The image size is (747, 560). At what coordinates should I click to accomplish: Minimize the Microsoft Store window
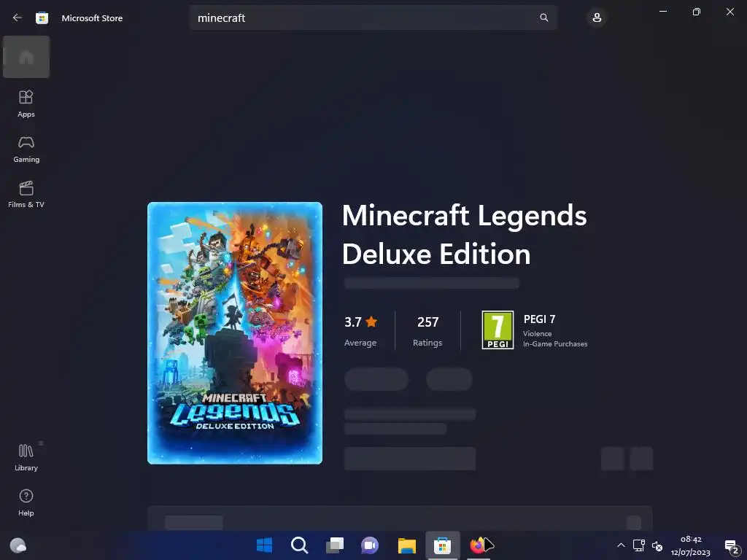pos(662,12)
